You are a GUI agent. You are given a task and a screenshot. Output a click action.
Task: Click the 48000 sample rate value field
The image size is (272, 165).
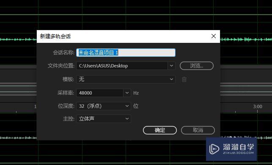tap(100, 93)
